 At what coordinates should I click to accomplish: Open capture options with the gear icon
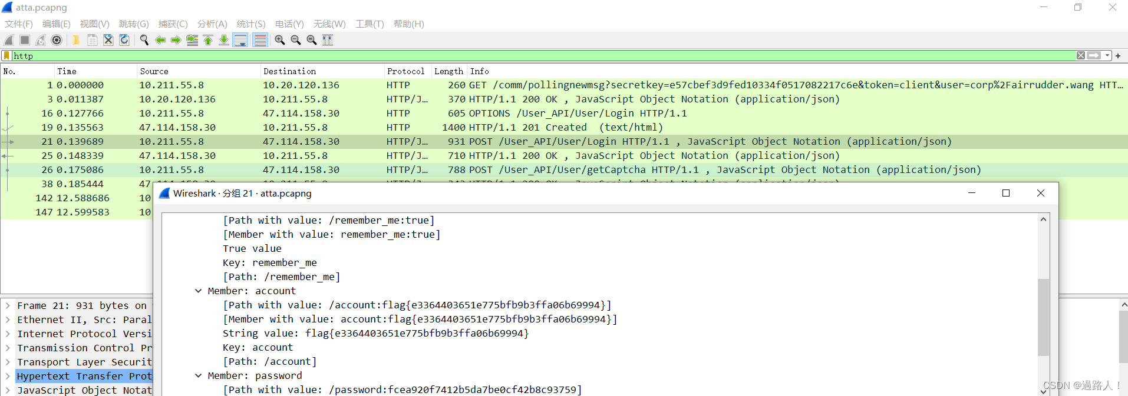[57, 40]
